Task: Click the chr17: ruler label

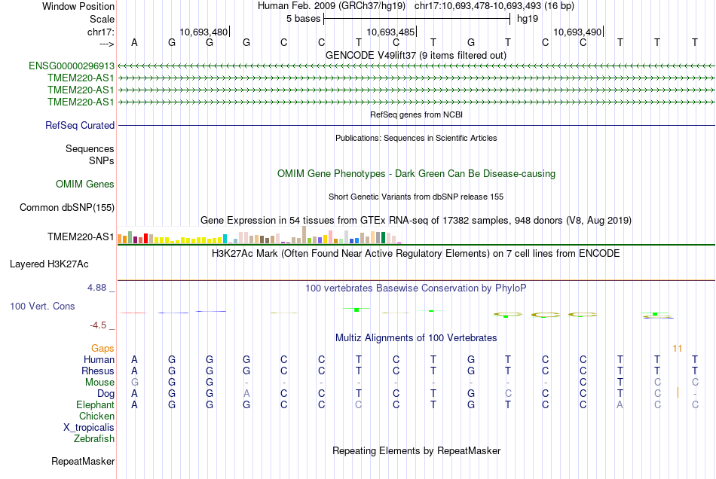Action: coord(100,32)
